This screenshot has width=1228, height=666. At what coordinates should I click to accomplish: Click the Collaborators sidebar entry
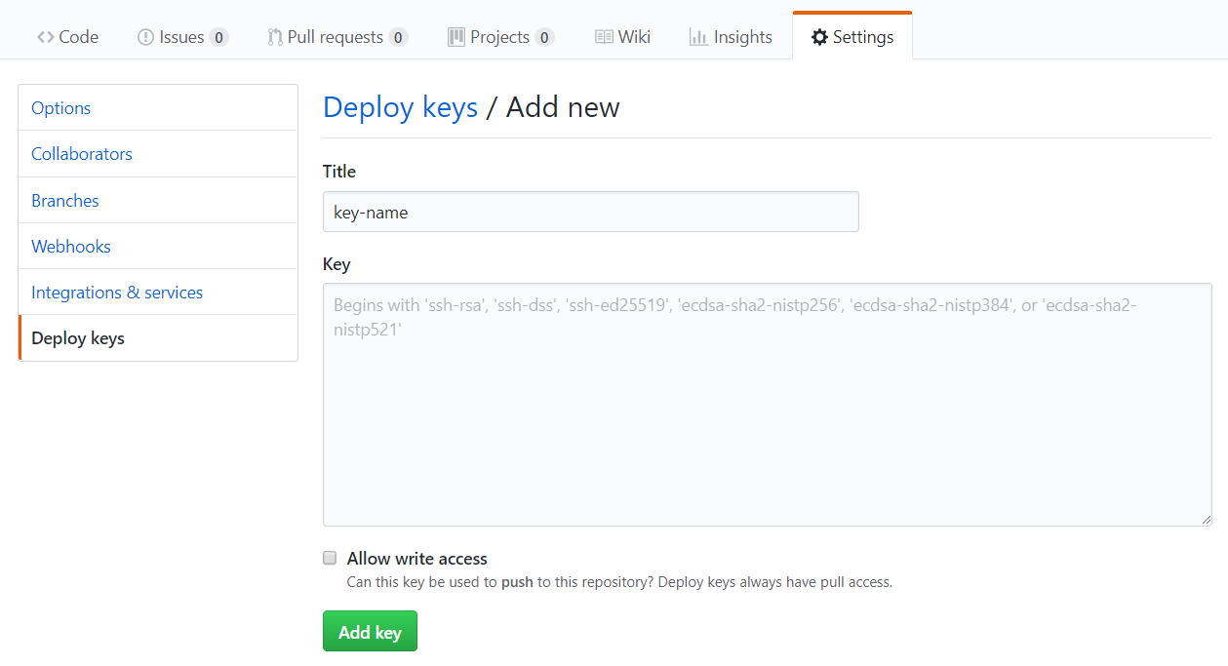pyautogui.click(x=81, y=153)
